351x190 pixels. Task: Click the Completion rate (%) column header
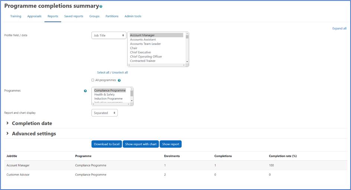[283, 156]
